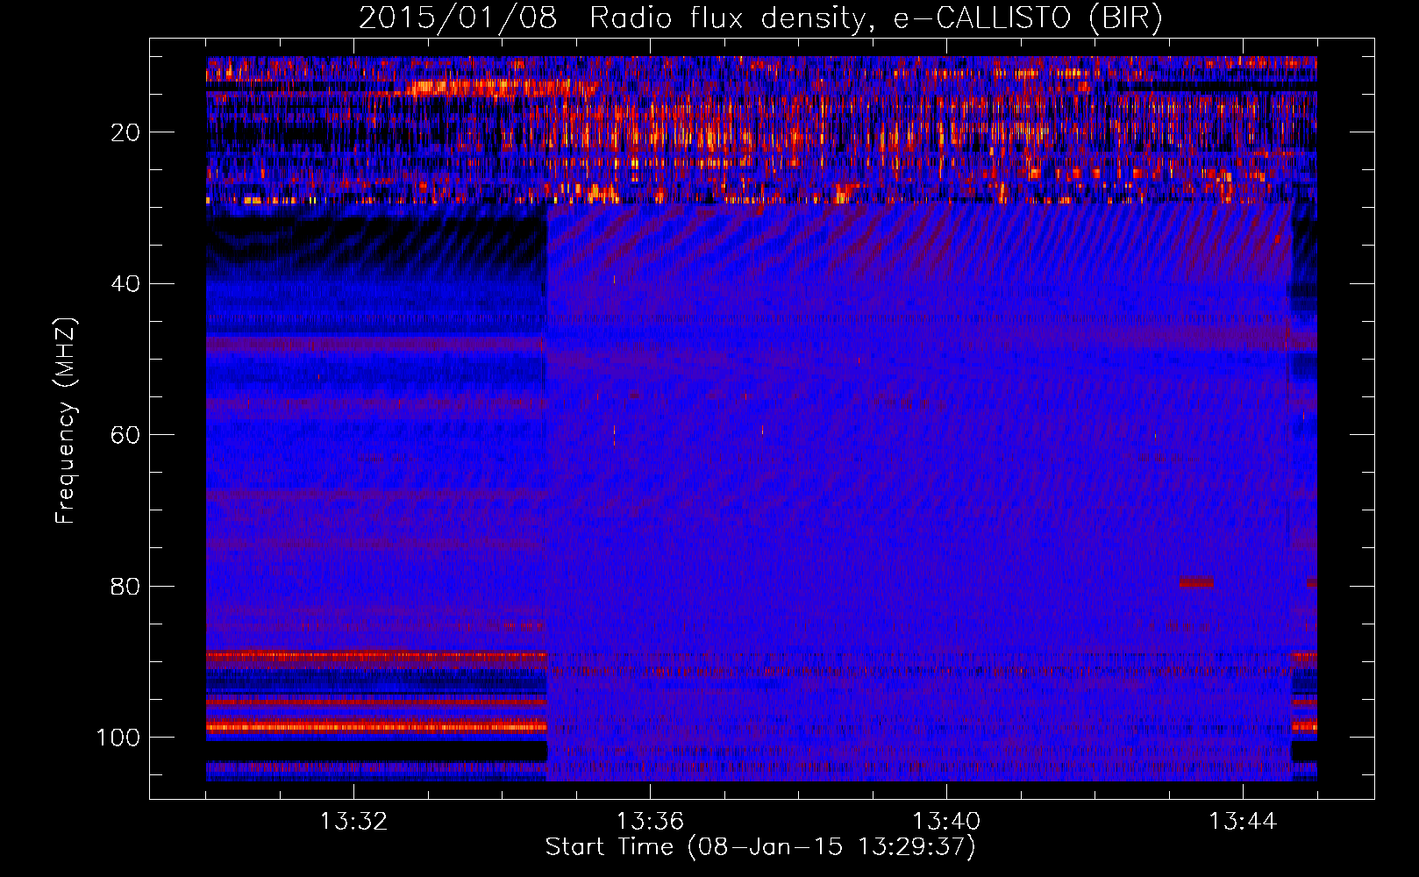The image size is (1419, 877).
Task: Click the "Frequency (MHZ)" y-axis label
Action: [65, 421]
